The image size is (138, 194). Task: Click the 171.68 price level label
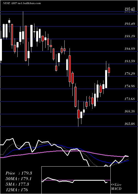coord(130,99)
